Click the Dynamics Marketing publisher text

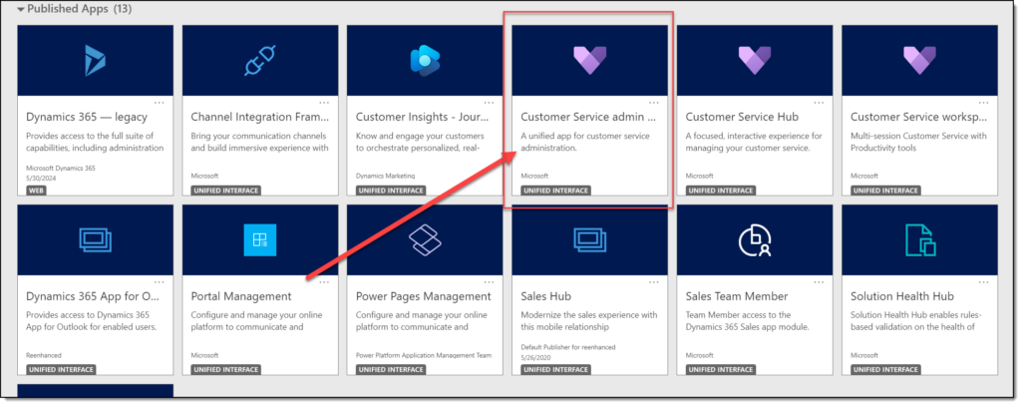pos(385,176)
